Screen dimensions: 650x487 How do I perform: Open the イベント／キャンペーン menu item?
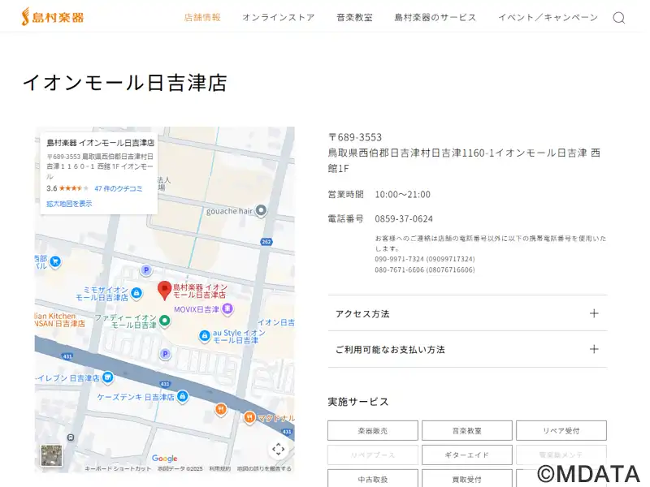[x=548, y=17]
